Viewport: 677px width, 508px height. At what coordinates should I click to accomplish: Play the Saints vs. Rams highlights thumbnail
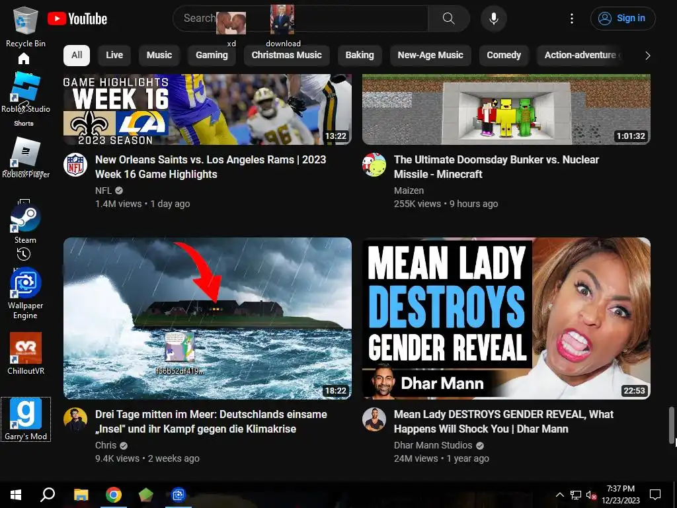tap(207, 109)
